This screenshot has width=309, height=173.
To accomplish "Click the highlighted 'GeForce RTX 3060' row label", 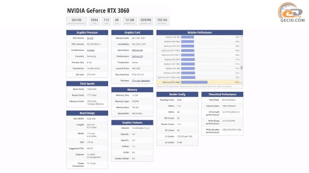I will pyautogui.click(x=171, y=82).
